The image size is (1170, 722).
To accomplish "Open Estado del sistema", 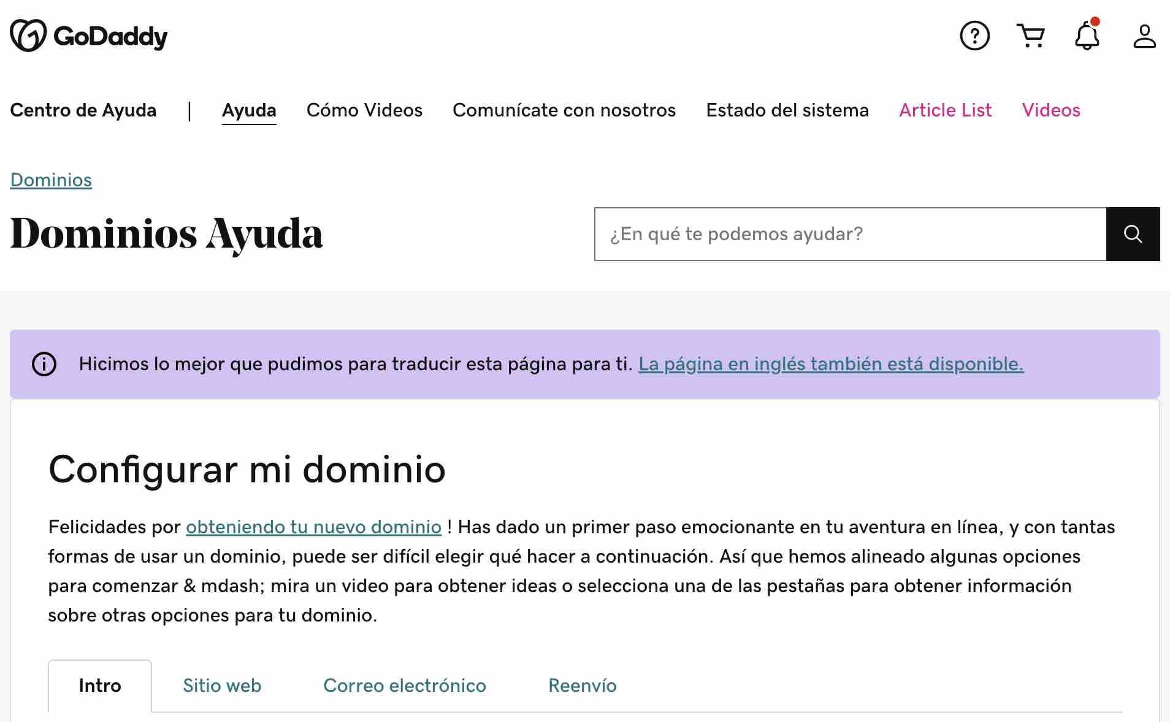I will [x=787, y=110].
